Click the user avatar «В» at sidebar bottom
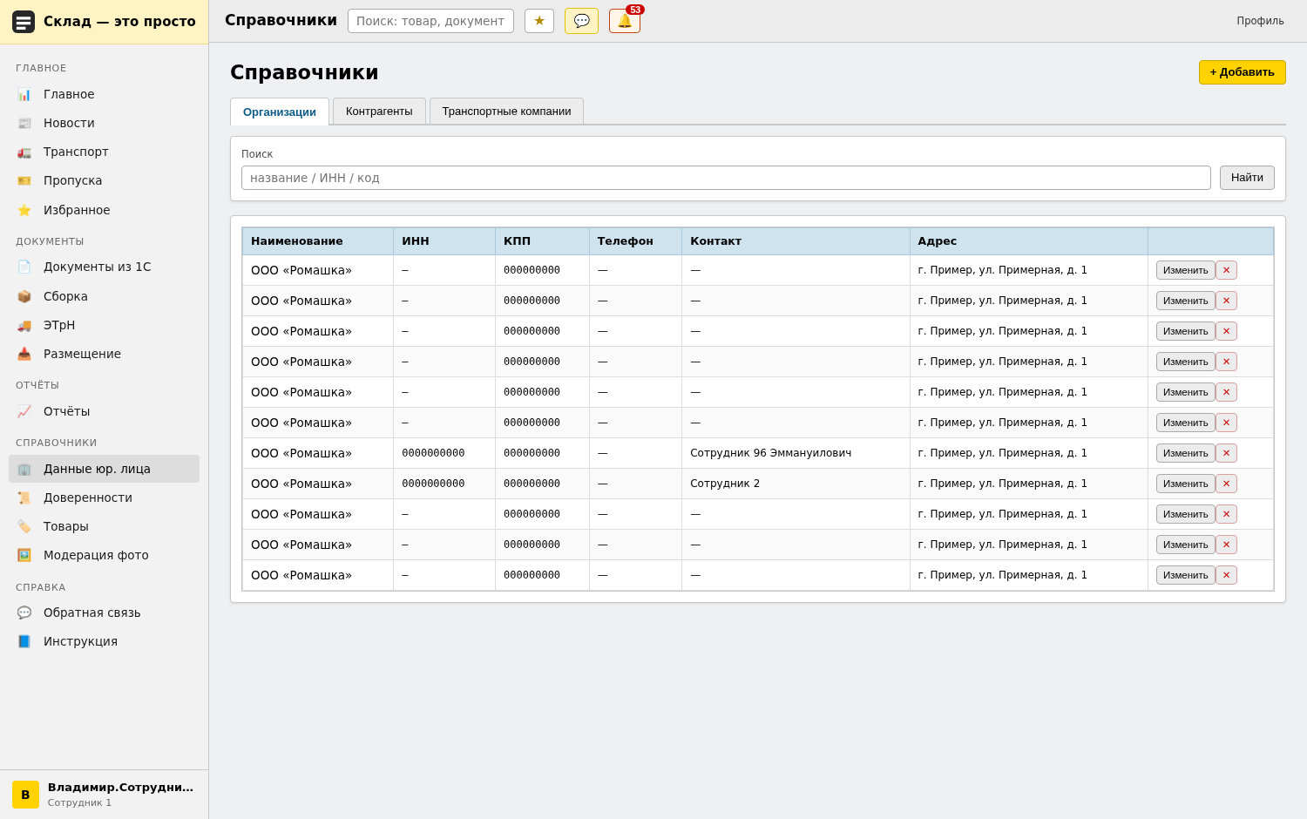The image size is (1307, 819). (25, 795)
